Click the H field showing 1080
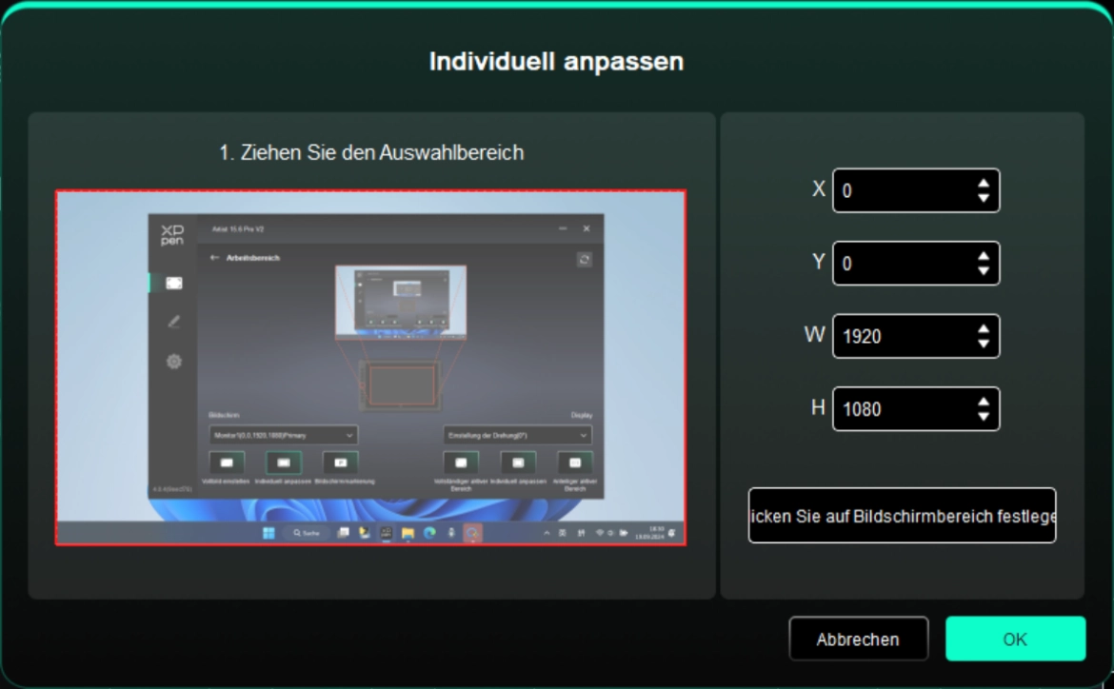 tap(900, 409)
